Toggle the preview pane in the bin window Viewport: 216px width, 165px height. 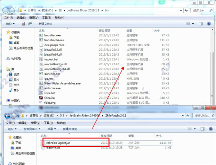click(x=201, y=24)
